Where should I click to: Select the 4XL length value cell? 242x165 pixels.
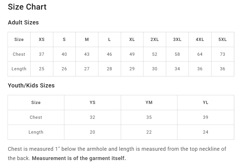click(x=200, y=69)
